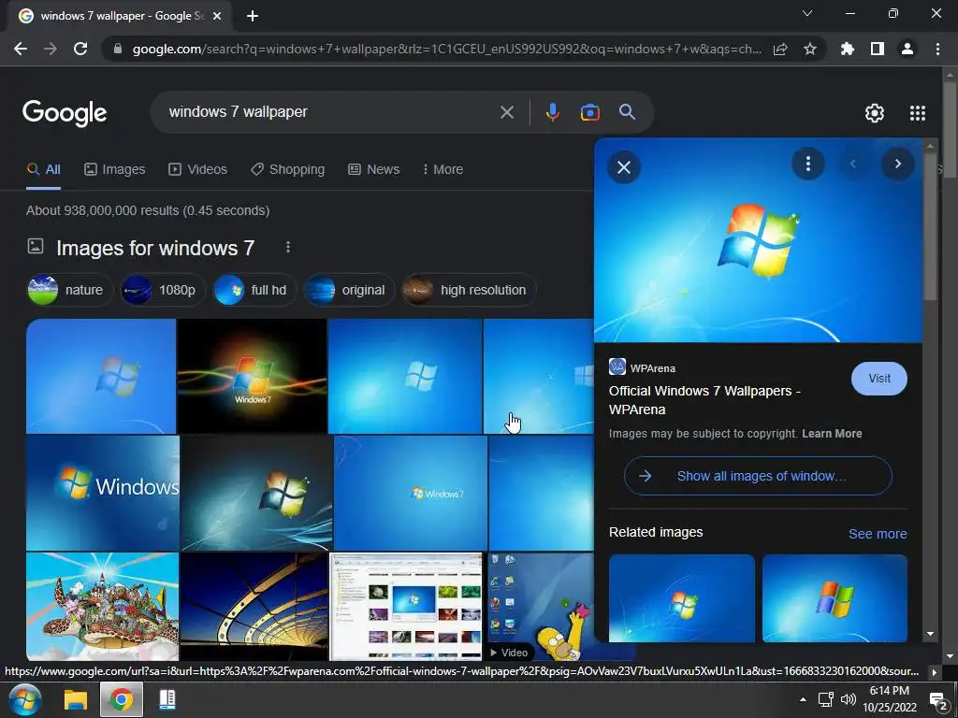958x718 pixels.
Task: Visit the WPArena page
Action: tap(878, 379)
